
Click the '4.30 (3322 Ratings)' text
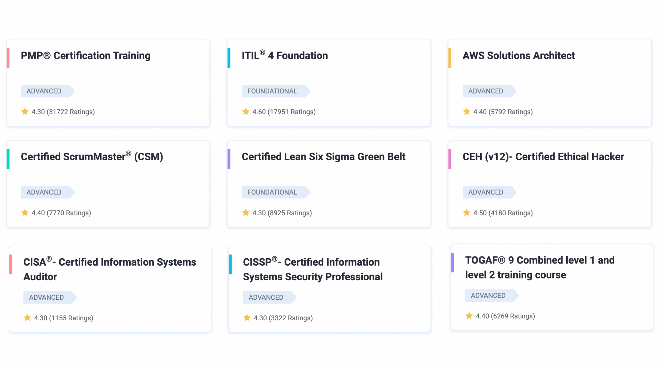click(283, 318)
